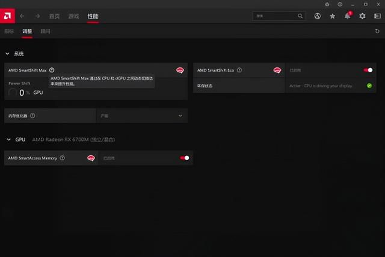
Task: Click the SmartAccess Memory info icon
Action: coord(63,158)
